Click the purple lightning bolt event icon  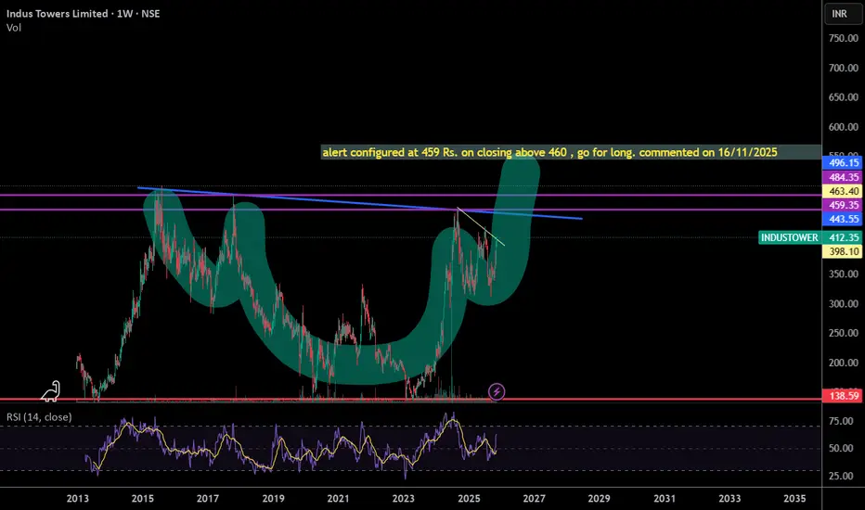(497, 392)
